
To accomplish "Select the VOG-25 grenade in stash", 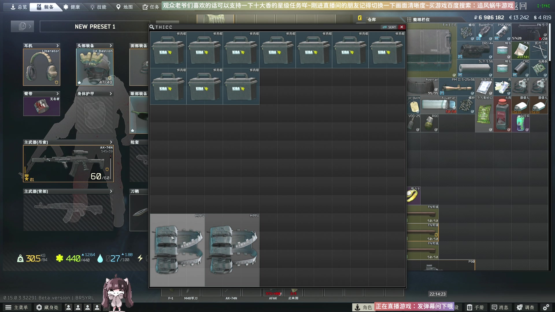I will click(414, 123).
